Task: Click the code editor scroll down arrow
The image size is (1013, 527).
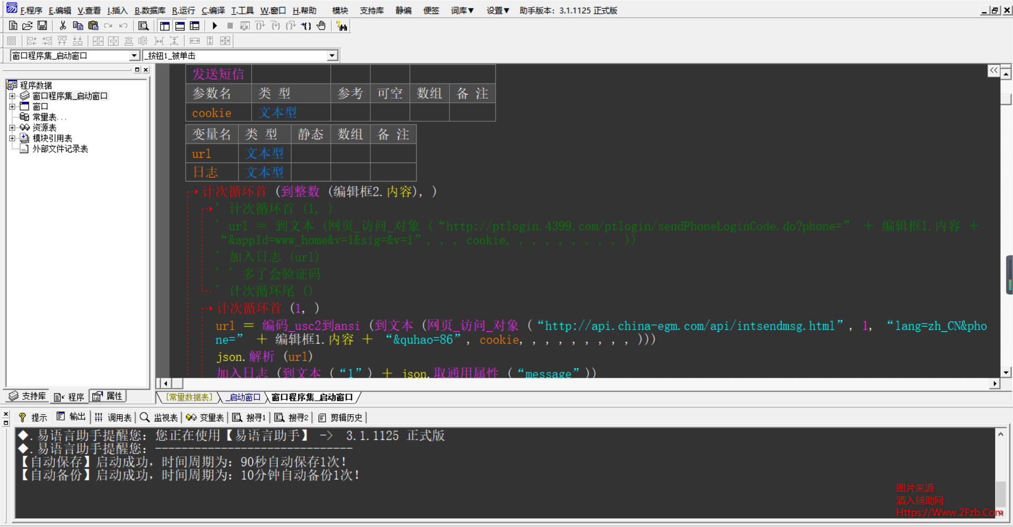Action: [1006, 372]
